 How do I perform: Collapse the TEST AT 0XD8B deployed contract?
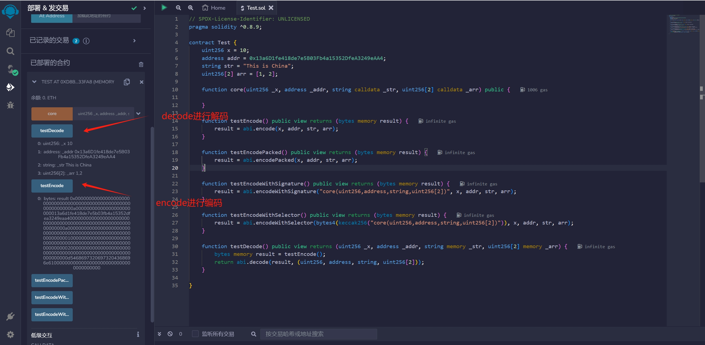(x=34, y=82)
